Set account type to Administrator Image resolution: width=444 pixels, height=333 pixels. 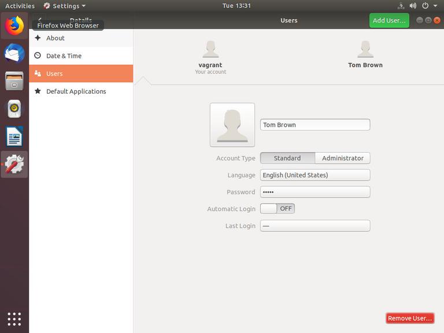click(x=342, y=158)
